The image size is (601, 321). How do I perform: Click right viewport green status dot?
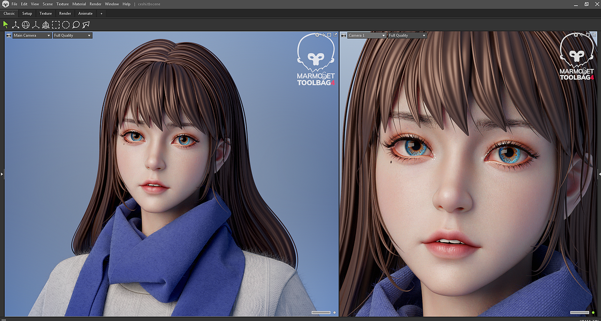pos(593,312)
